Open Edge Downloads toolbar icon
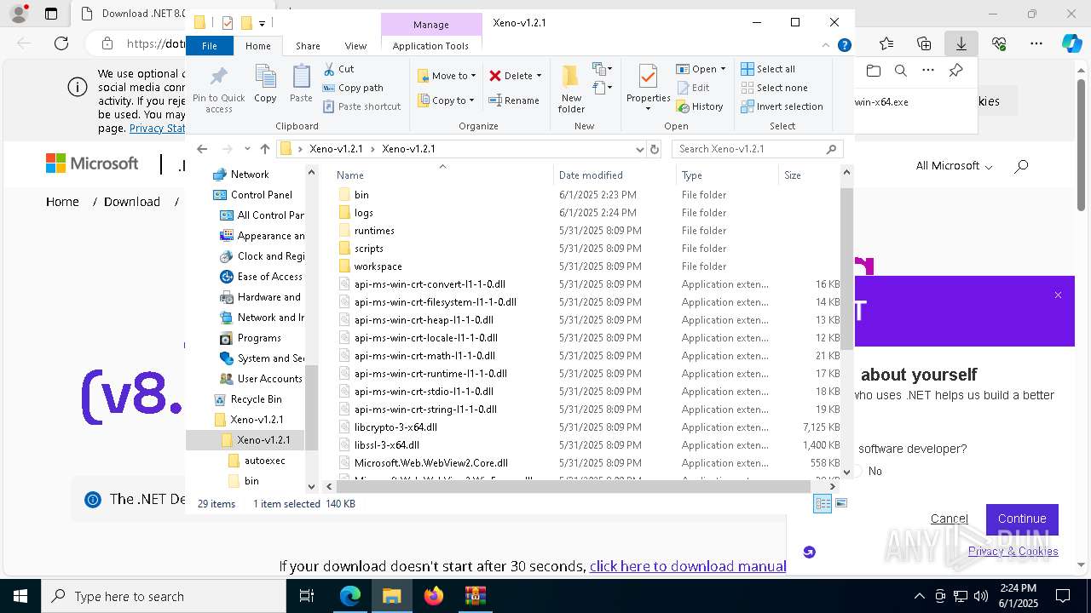The image size is (1091, 613). (961, 43)
